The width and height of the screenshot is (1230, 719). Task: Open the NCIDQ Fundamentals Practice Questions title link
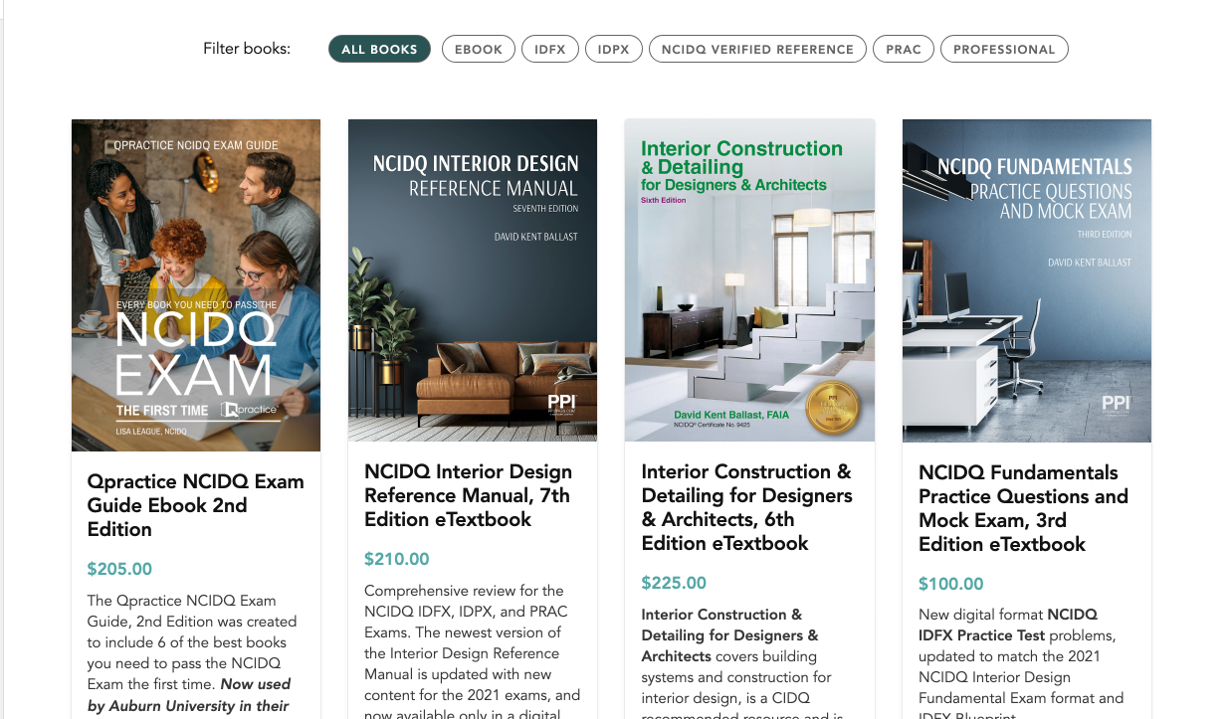(x=1023, y=508)
